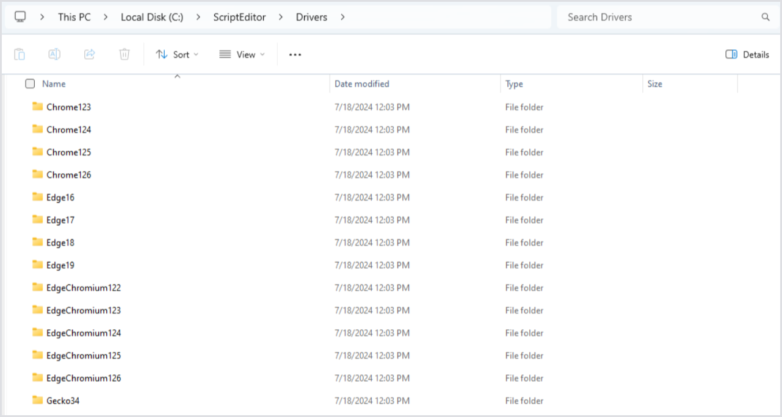Viewport: 782px width, 417px height.
Task: Select the Gecko34 folder icon
Action: click(38, 401)
